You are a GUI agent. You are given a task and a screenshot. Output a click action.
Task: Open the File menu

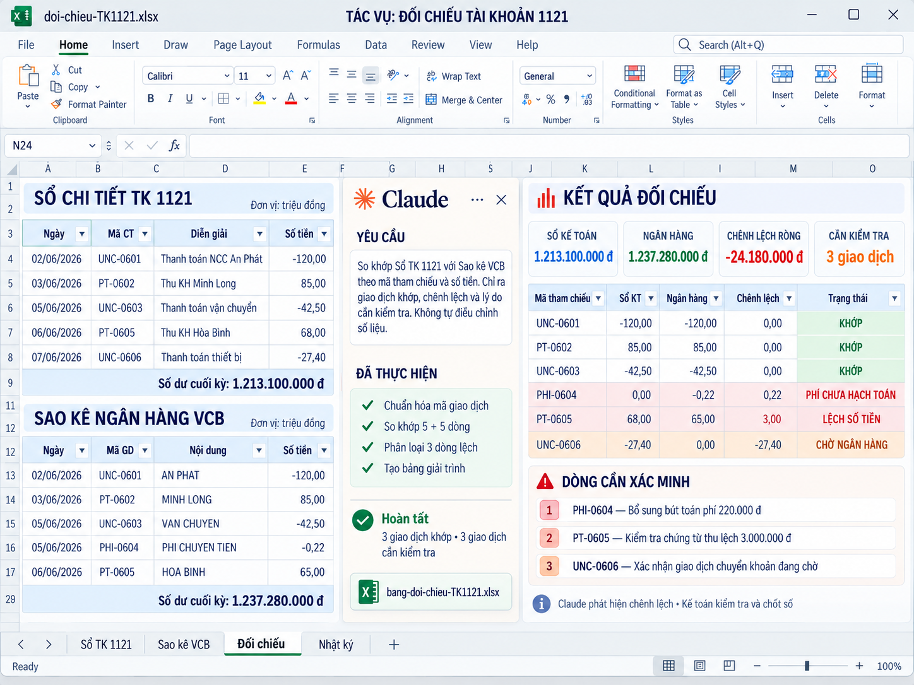coord(26,45)
